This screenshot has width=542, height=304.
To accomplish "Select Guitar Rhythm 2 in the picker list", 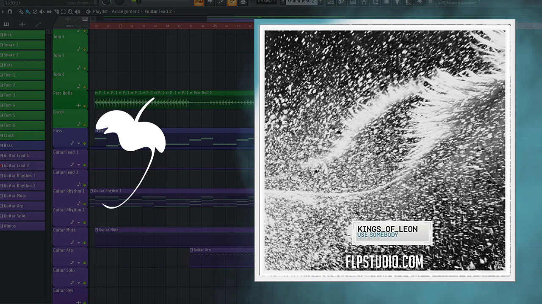I will (x=22, y=185).
